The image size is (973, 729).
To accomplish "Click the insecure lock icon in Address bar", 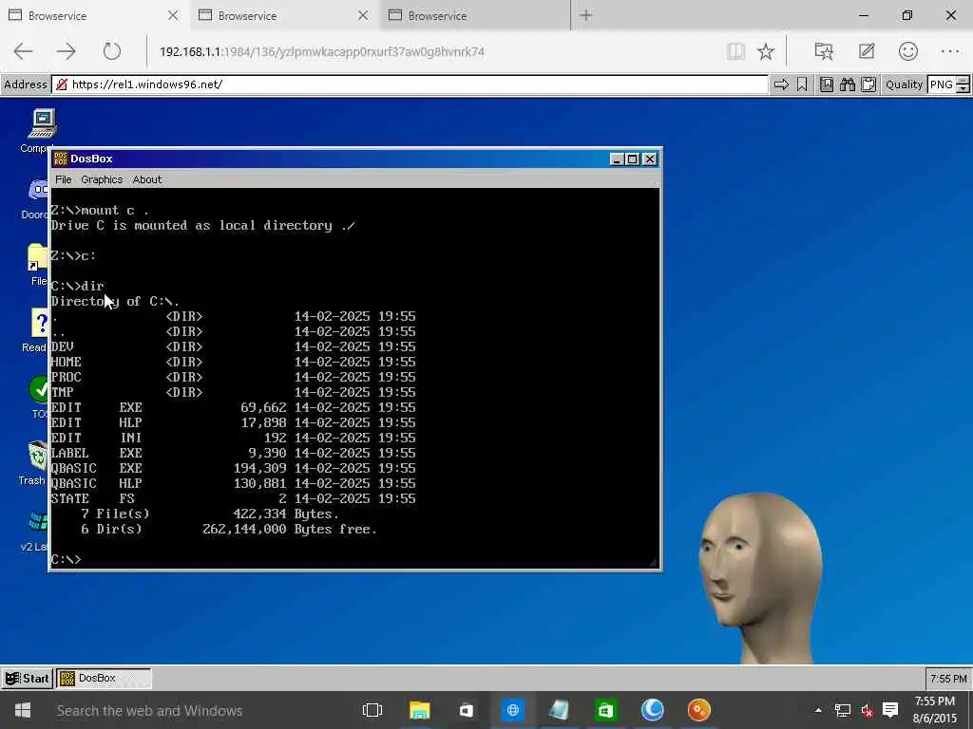I will (62, 84).
